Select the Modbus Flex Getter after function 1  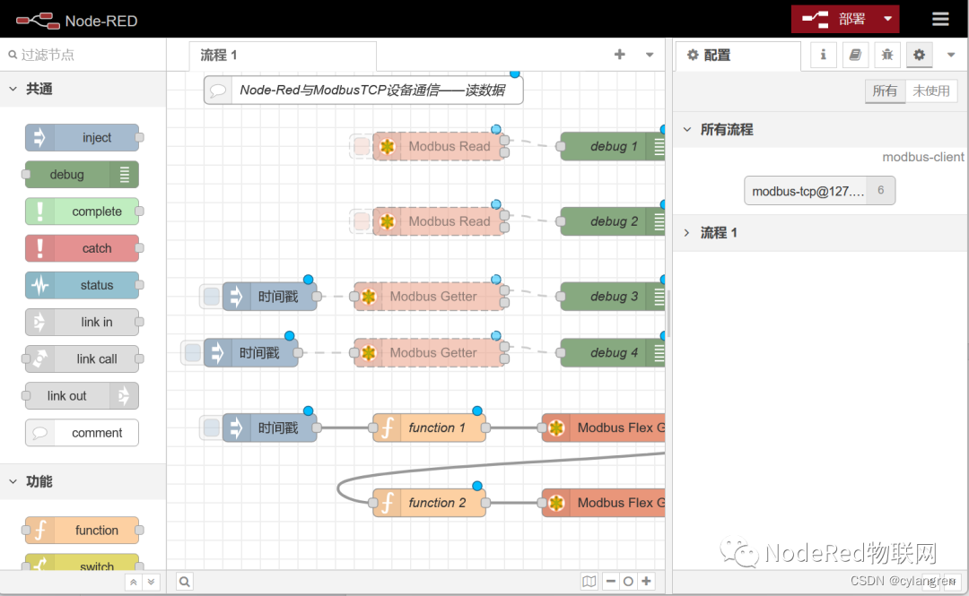pos(603,428)
